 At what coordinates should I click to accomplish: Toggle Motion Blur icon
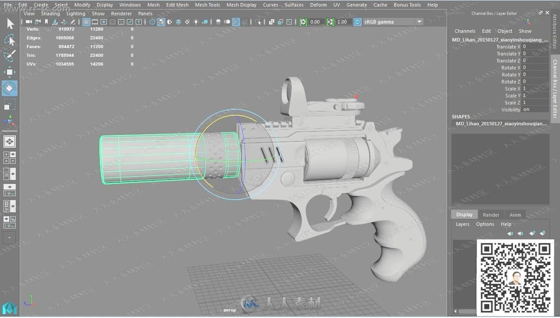coord(227,22)
